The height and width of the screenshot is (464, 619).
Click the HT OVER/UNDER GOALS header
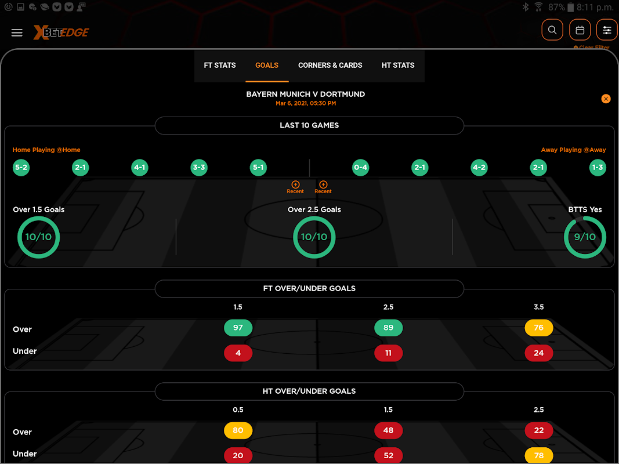pos(310,391)
